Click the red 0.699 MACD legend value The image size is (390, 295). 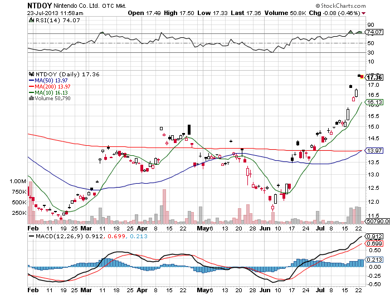coord(116,236)
